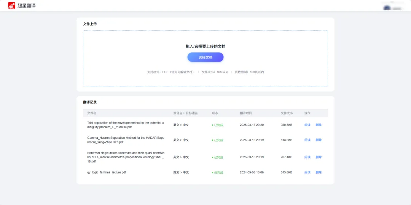Screen dimensions: 411x205
Task: Click the 超星翻译 logo icon
Action: 12,6
